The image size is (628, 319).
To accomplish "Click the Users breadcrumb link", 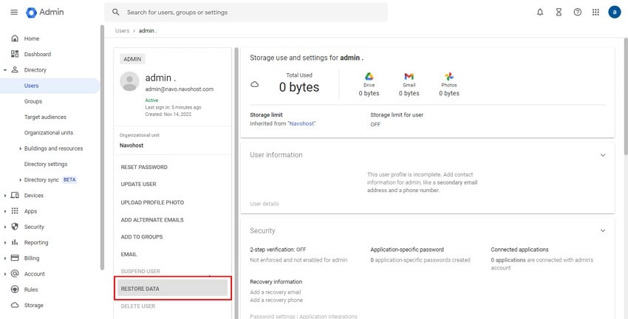I will click(123, 31).
